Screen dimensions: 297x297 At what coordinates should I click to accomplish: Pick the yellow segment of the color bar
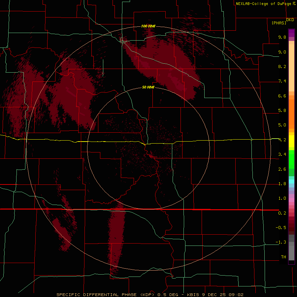(x=291, y=141)
